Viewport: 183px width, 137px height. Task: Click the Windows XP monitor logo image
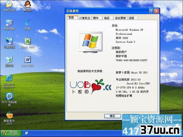(x=90, y=42)
